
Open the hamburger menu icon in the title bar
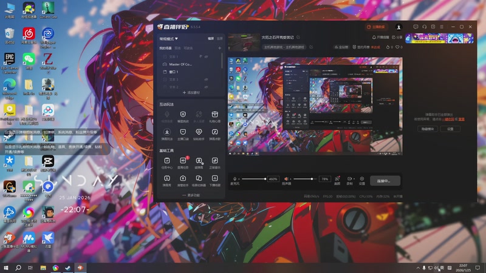[442, 27]
